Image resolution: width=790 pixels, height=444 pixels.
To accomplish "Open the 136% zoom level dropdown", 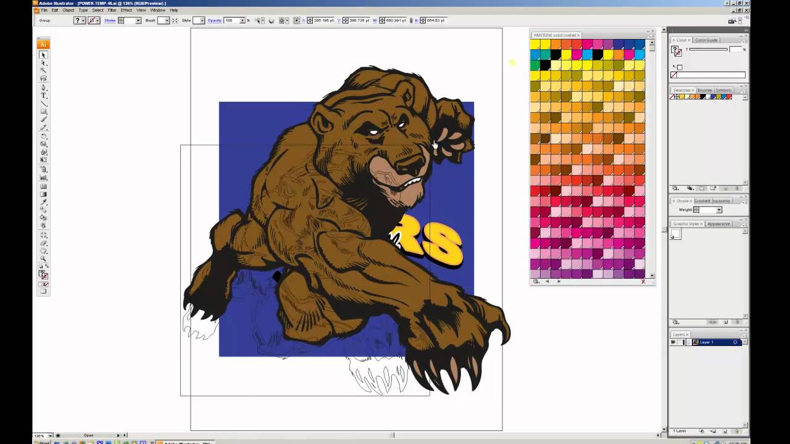I will (51, 435).
